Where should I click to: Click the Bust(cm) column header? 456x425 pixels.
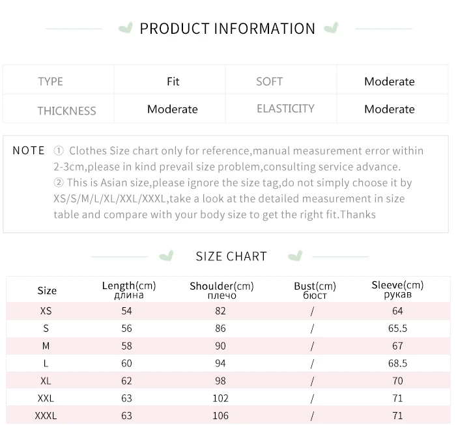(x=315, y=290)
